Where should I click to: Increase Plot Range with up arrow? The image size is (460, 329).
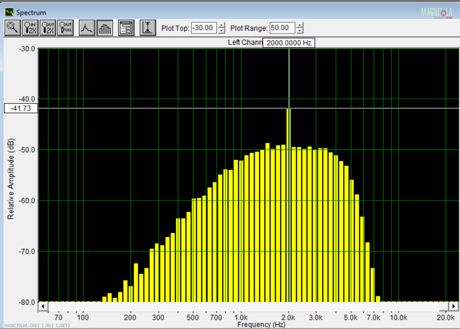(x=299, y=26)
